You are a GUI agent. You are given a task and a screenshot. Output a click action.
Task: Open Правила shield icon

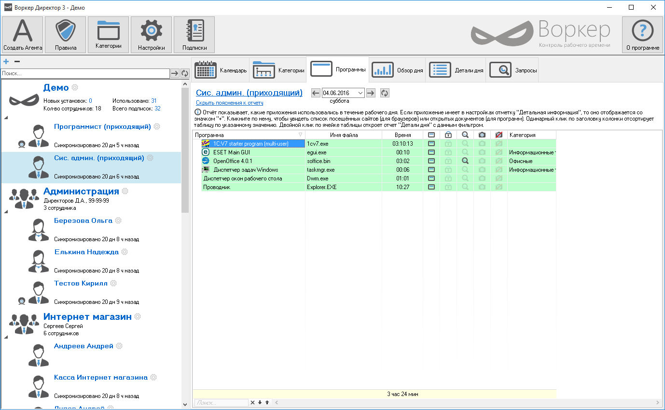click(65, 35)
